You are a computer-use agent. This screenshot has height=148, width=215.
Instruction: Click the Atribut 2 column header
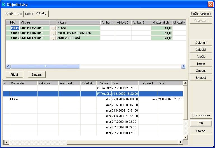(124, 22)
